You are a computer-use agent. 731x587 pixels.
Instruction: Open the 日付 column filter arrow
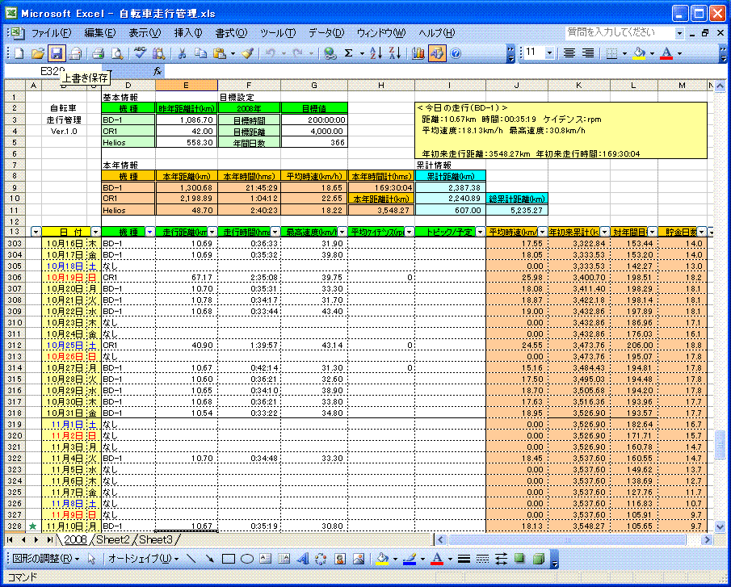(95, 232)
